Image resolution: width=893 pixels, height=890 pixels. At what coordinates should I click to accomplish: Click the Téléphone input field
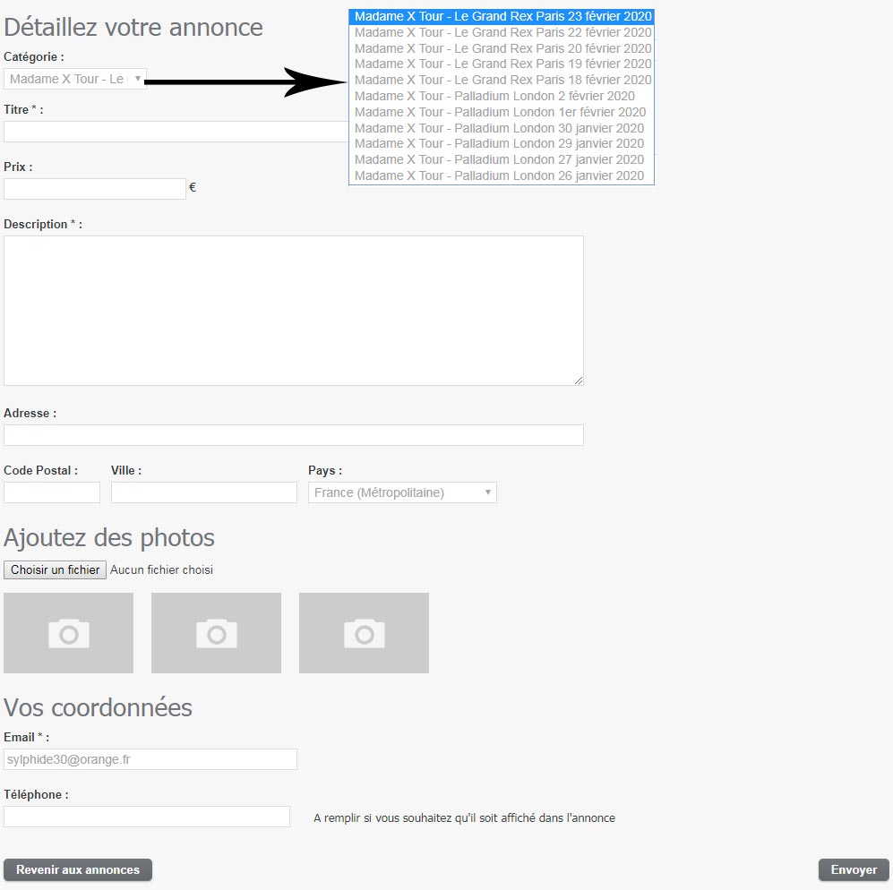click(x=147, y=817)
